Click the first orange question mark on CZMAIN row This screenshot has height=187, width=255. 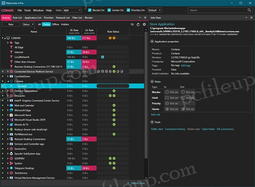click(x=110, y=38)
